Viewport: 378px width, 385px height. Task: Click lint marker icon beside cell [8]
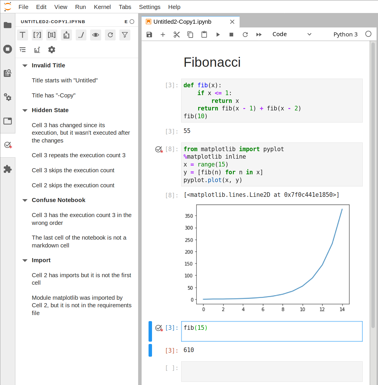[x=159, y=149]
